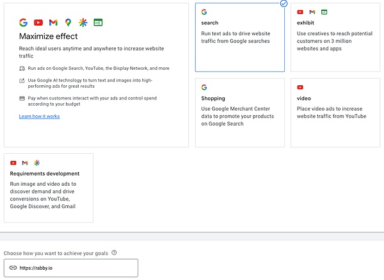
Task: Click the Google G icon in Shopping card
Action: [x=204, y=87]
